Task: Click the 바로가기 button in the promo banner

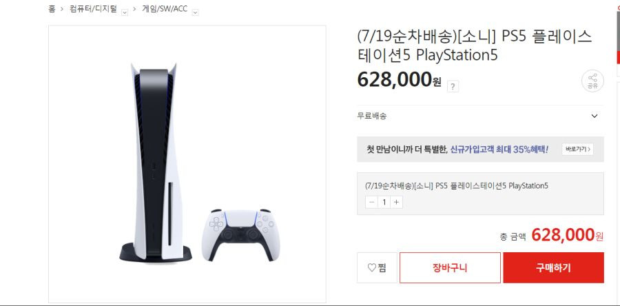Action: tap(577, 150)
